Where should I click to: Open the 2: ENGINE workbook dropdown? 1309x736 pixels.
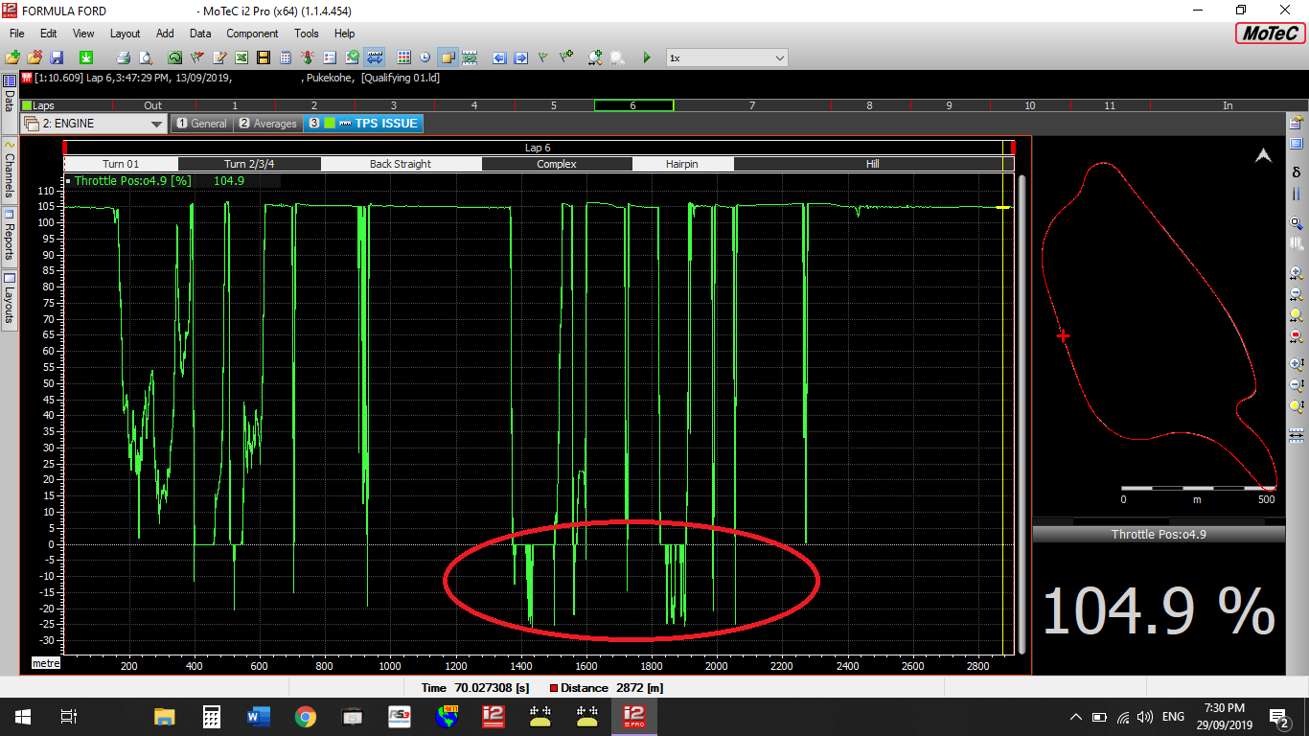(x=94, y=124)
